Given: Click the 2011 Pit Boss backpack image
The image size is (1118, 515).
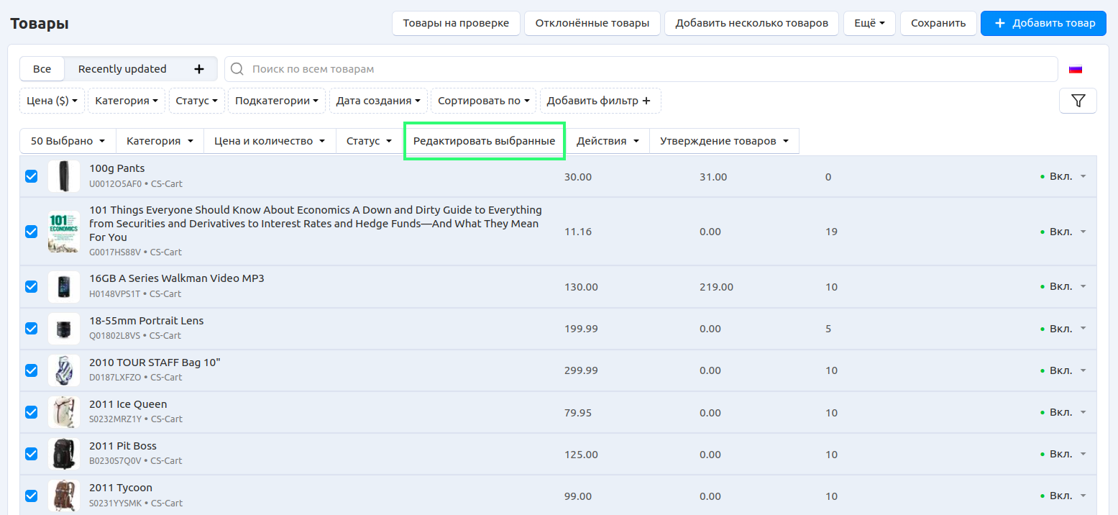Looking at the screenshot, I should pyautogui.click(x=64, y=454).
